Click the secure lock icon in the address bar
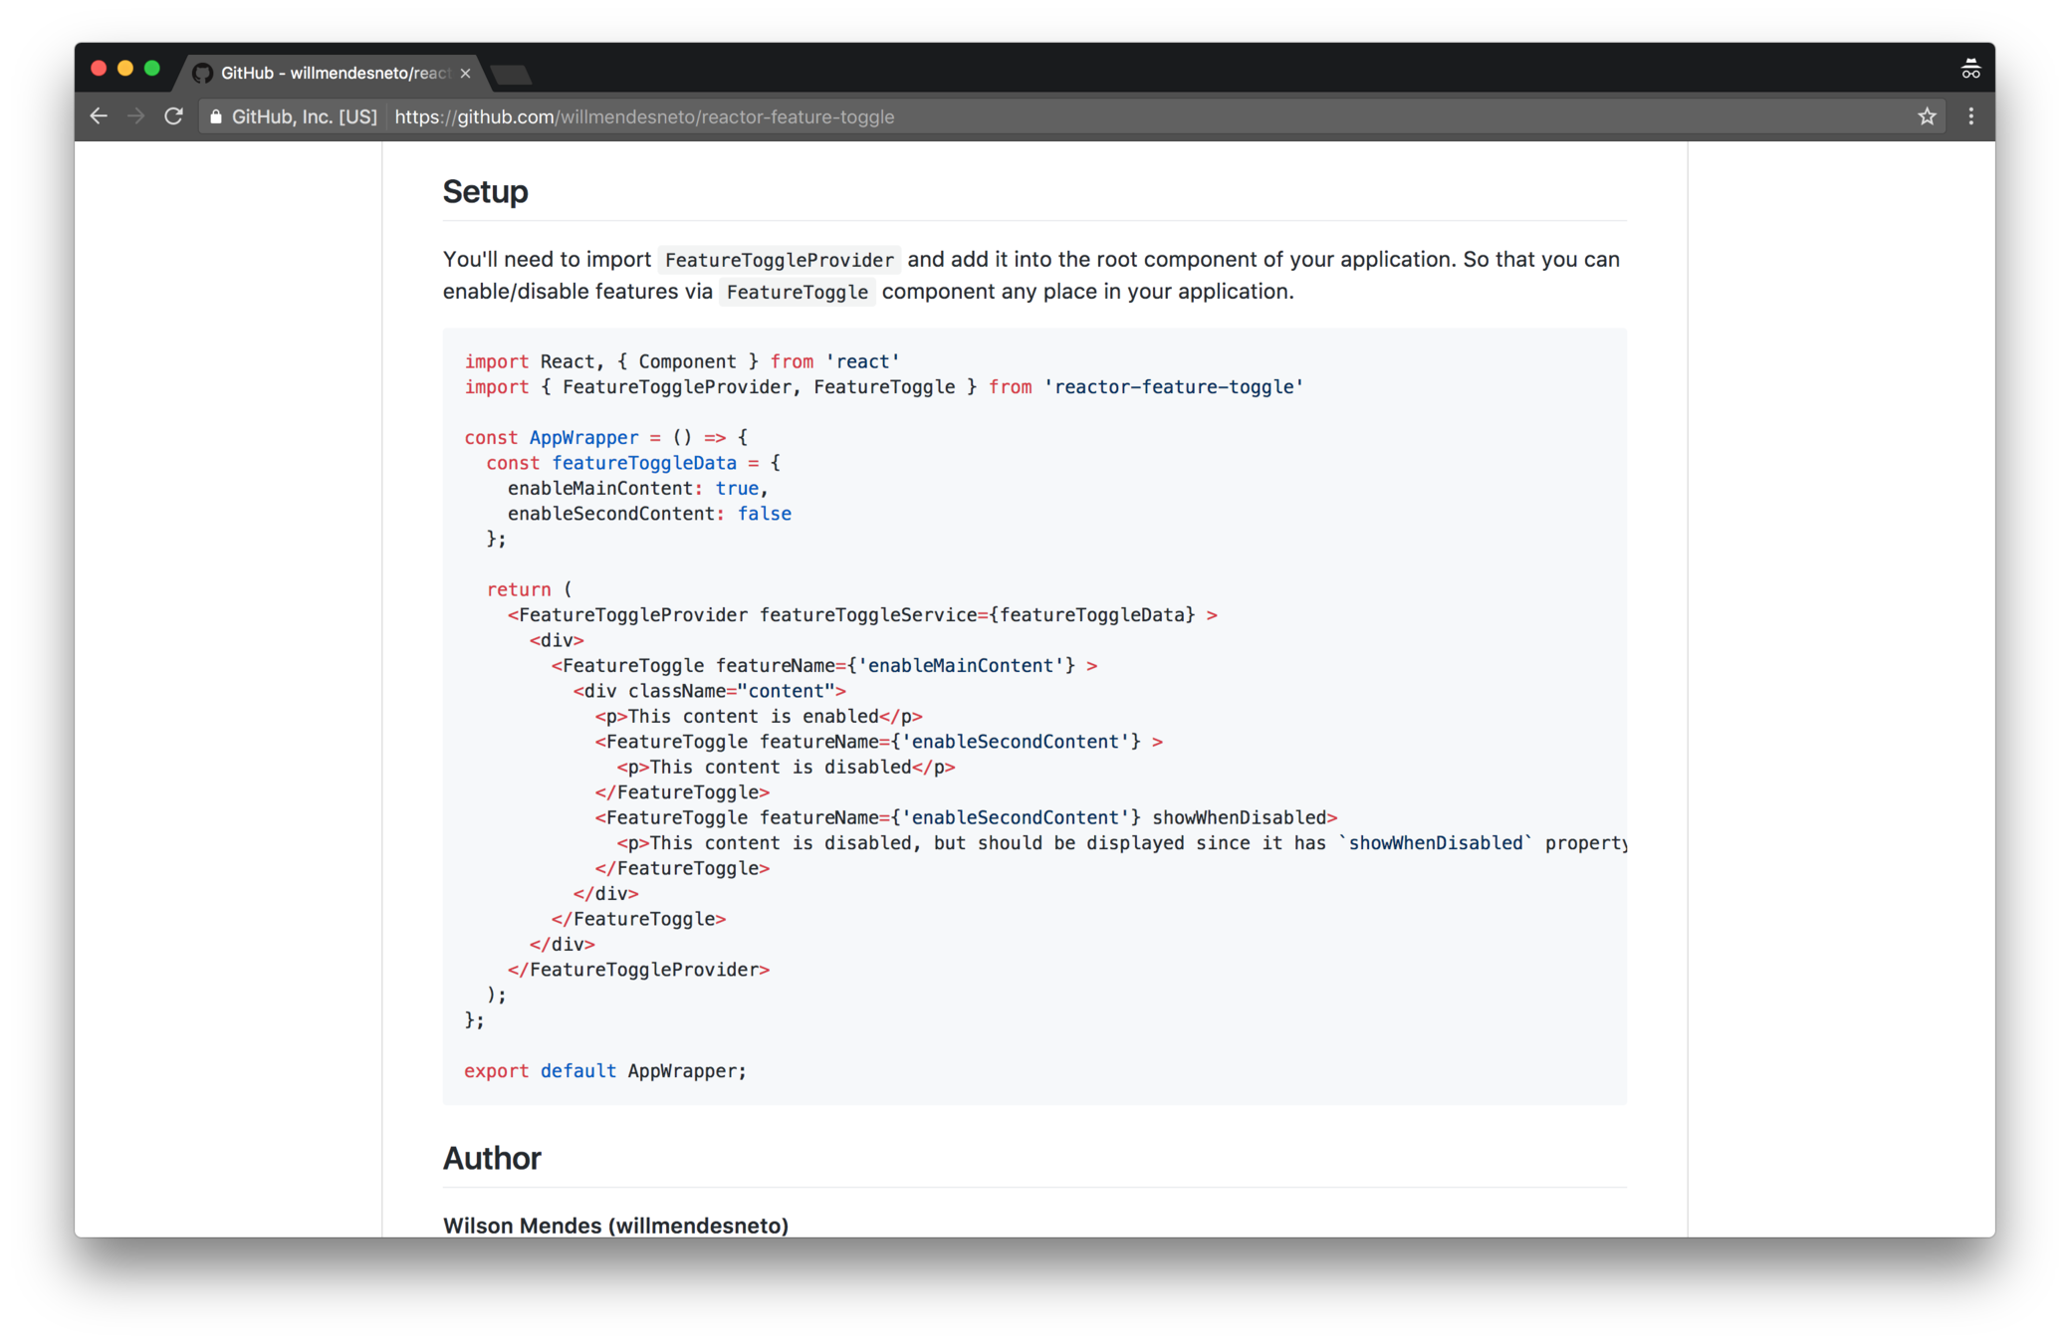This screenshot has height=1344, width=2070. [x=215, y=117]
